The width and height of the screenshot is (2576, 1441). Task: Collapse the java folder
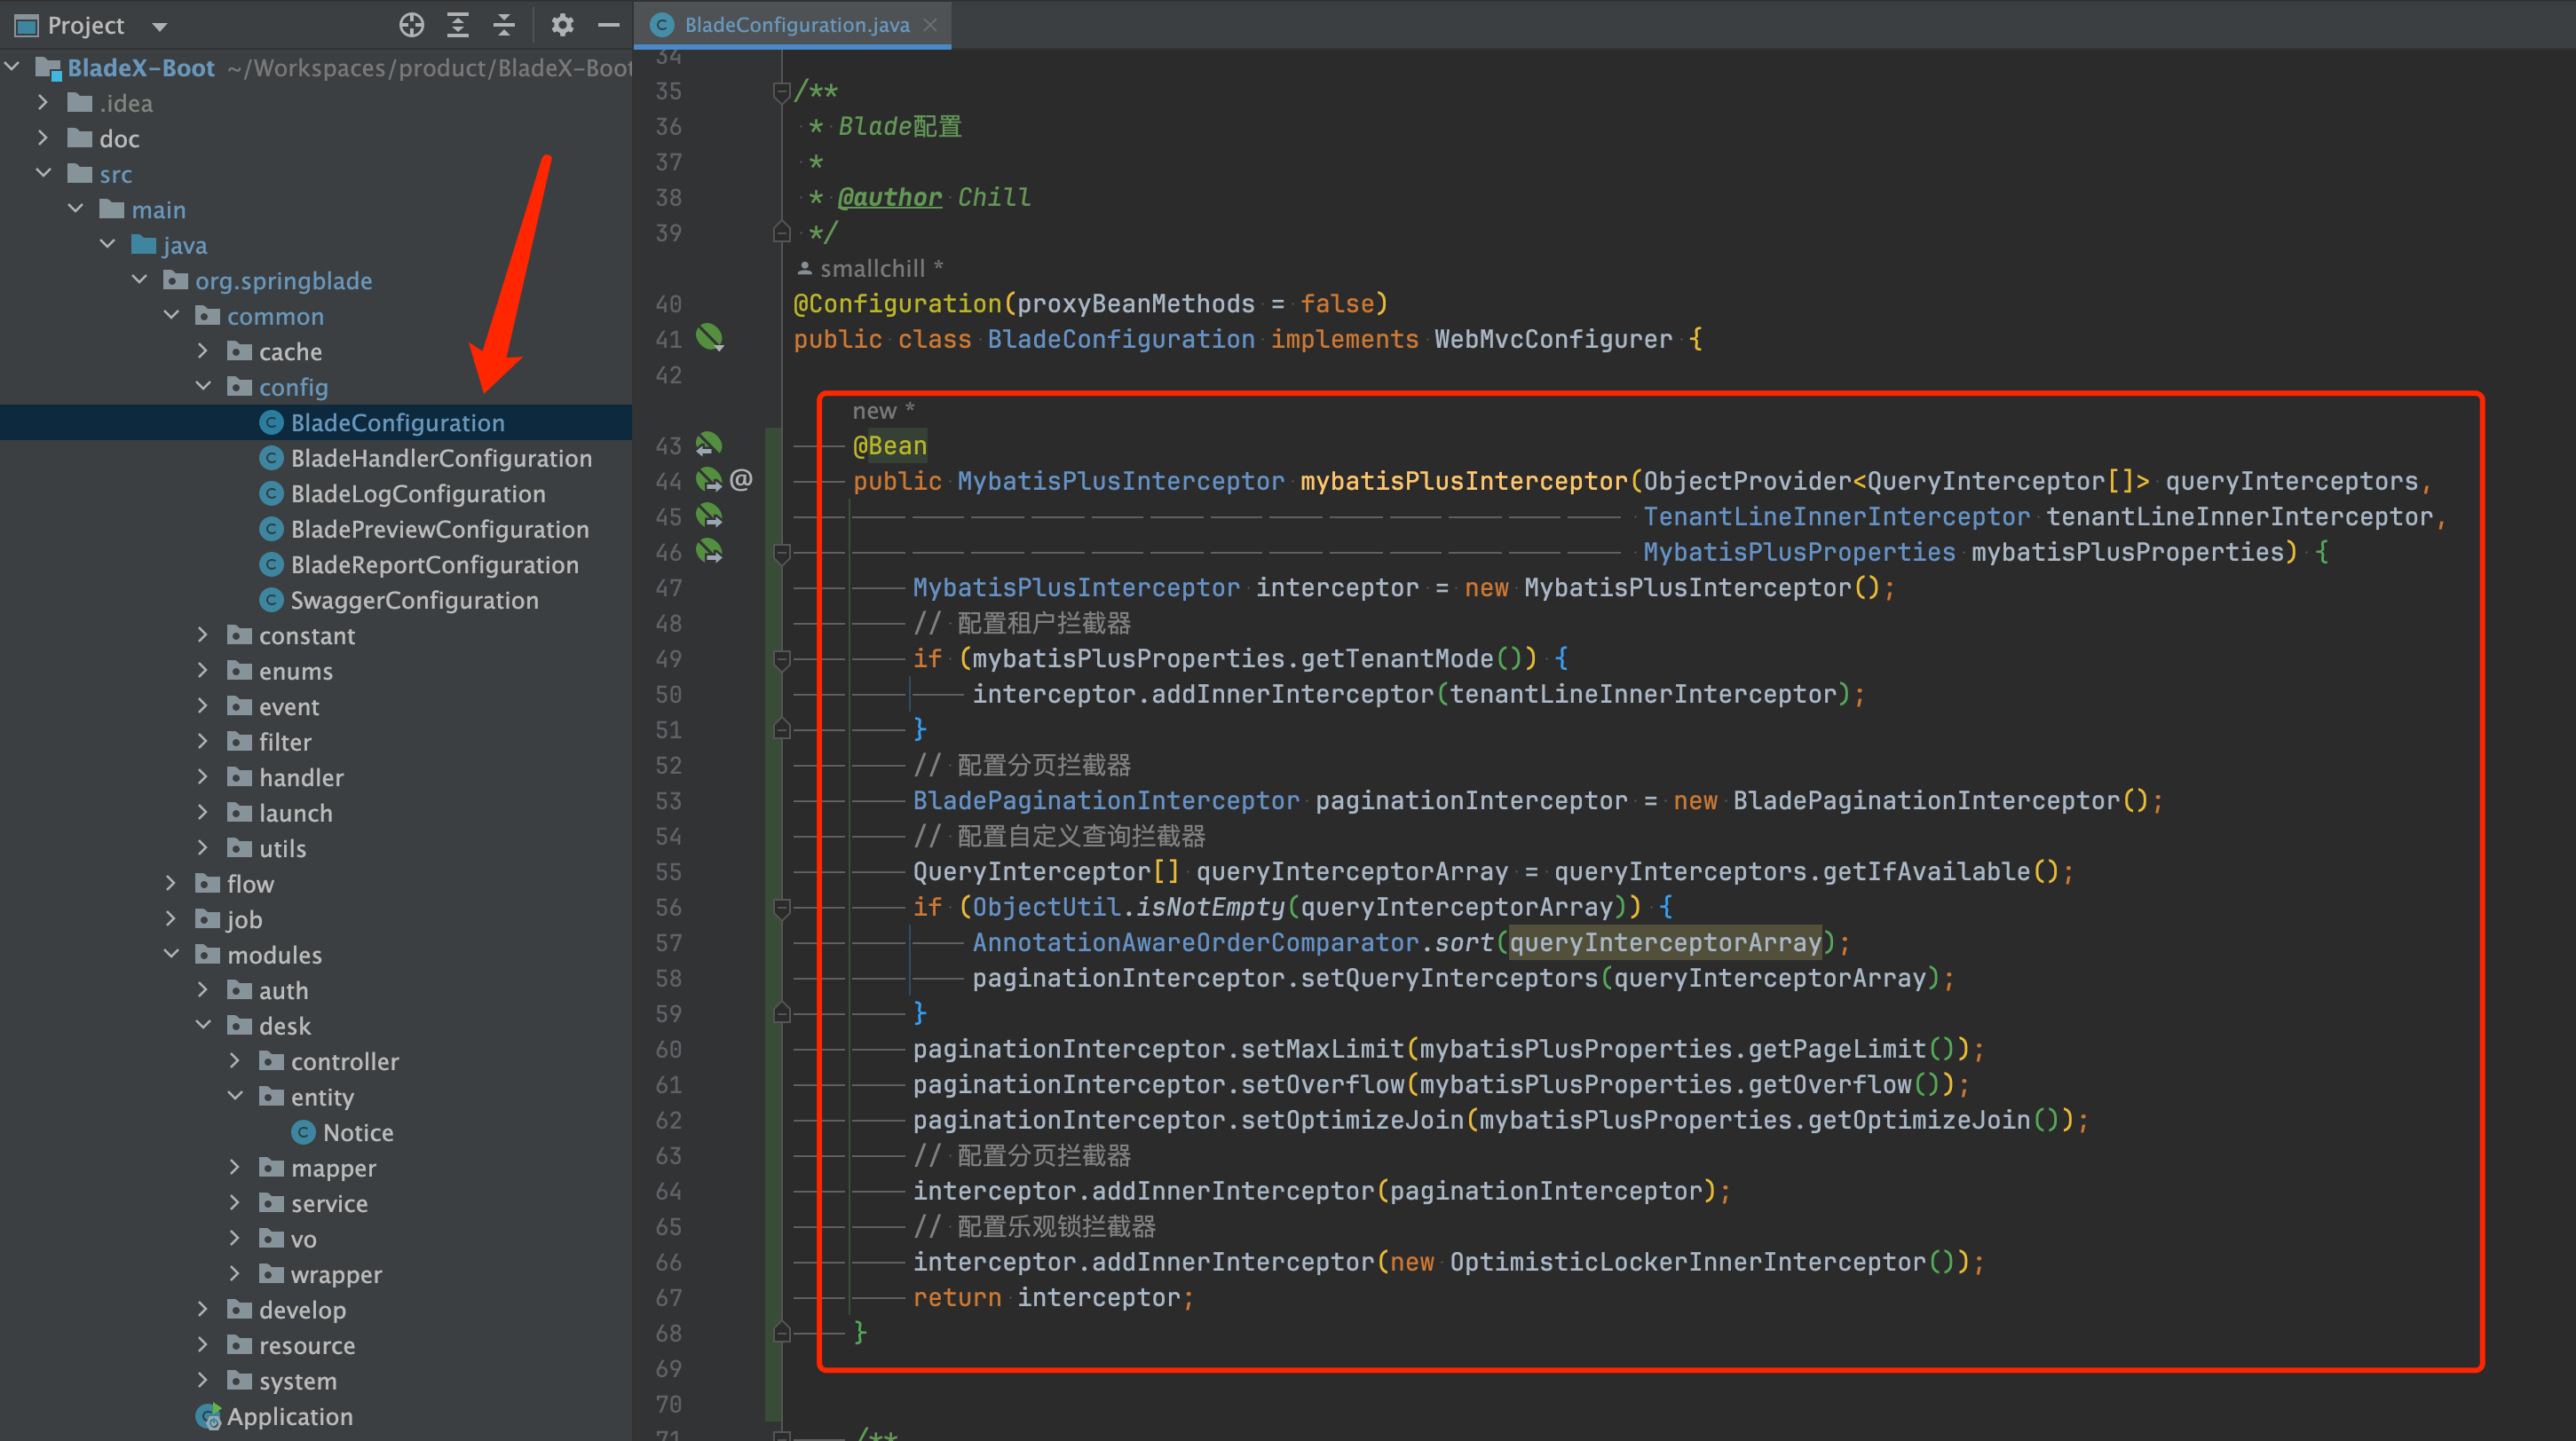[107, 245]
